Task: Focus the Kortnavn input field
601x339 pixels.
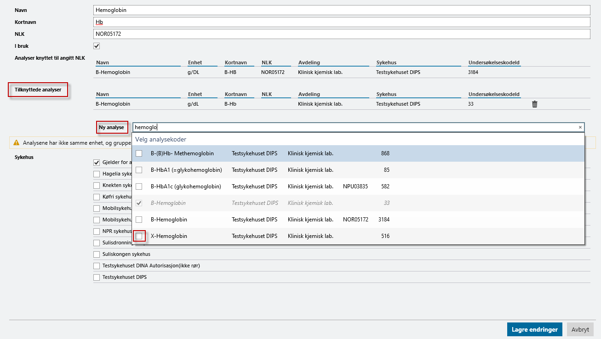Action: click(x=341, y=22)
